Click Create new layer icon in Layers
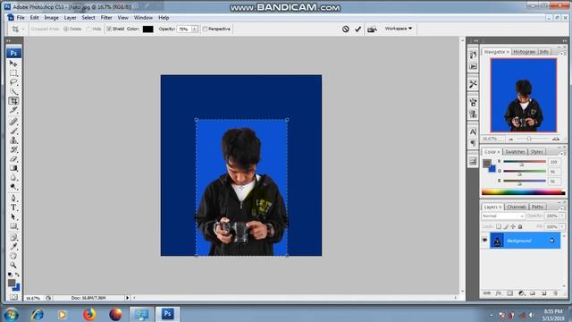The height and width of the screenshot is (322, 572). tap(544, 293)
